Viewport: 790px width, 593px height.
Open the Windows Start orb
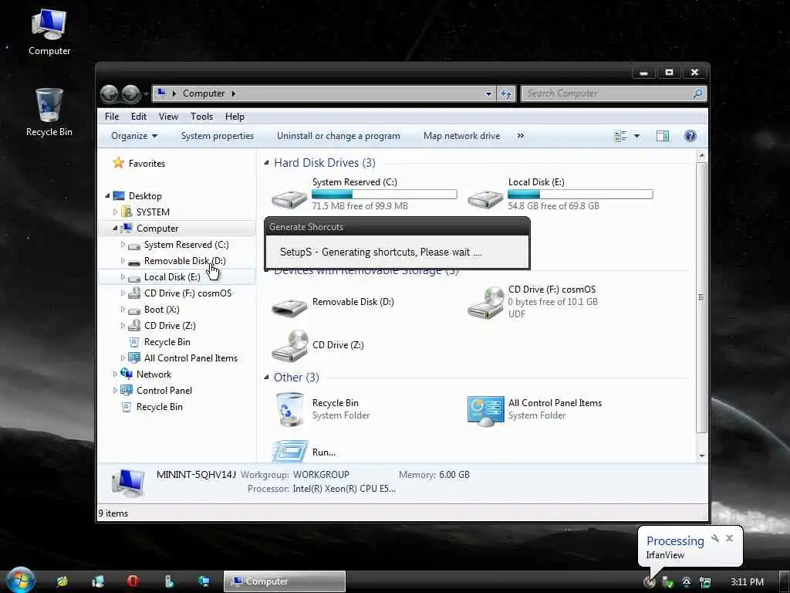pyautogui.click(x=21, y=581)
